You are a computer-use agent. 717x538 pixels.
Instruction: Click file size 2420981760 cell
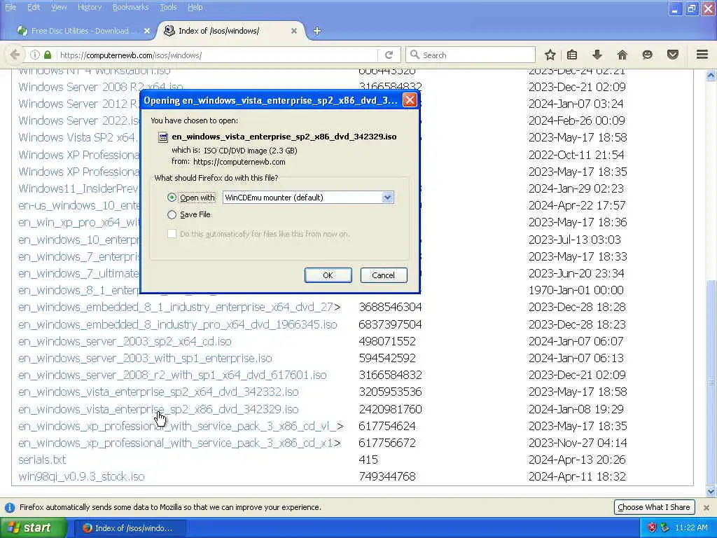coord(391,409)
